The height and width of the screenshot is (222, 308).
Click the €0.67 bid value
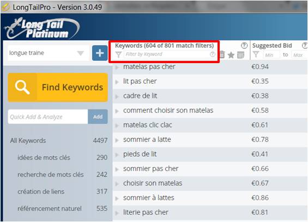(x=260, y=183)
